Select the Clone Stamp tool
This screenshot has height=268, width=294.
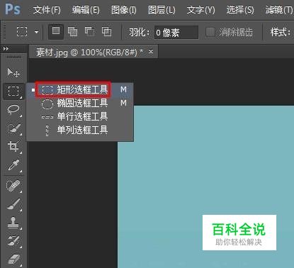tap(13, 223)
